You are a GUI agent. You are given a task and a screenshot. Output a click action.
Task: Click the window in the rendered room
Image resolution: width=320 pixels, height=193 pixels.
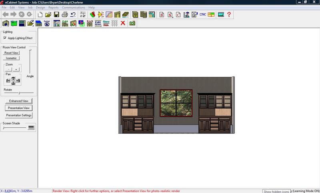click(x=176, y=103)
